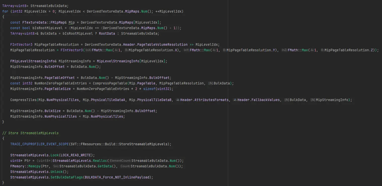Viewport: 382px width, 186px height.
Task: Click the InZ: parameter hint
Action: point(284,50)
